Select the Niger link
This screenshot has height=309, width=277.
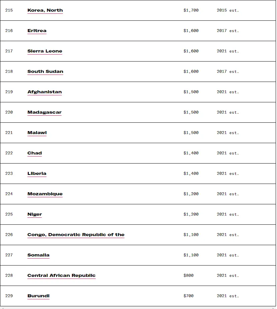click(x=34, y=214)
